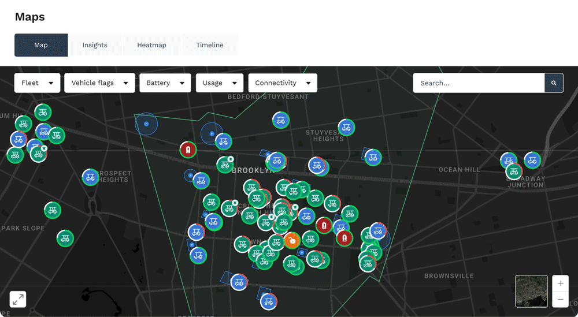
Task: Click the BROWNSVILLE map label
Action: point(449,276)
